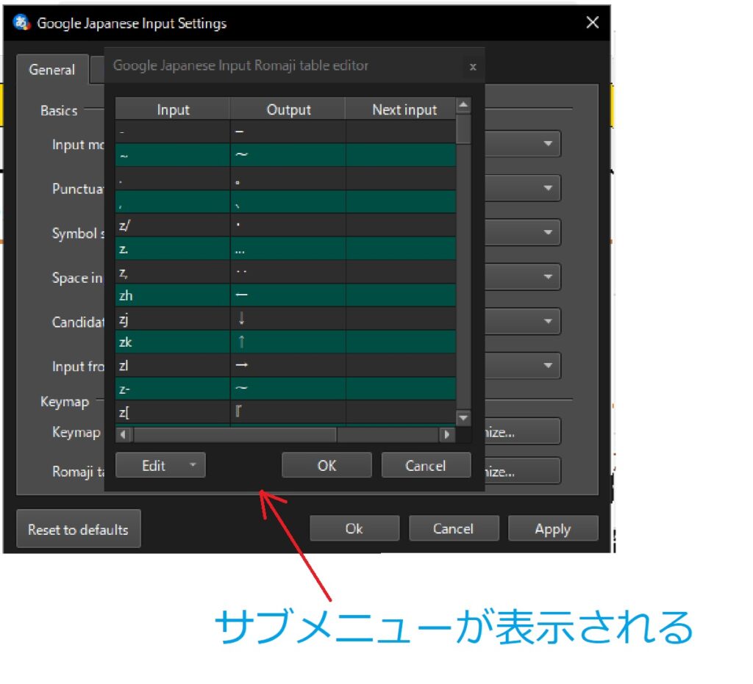Sort by the Input column header
The image size is (753, 684).
(x=173, y=109)
